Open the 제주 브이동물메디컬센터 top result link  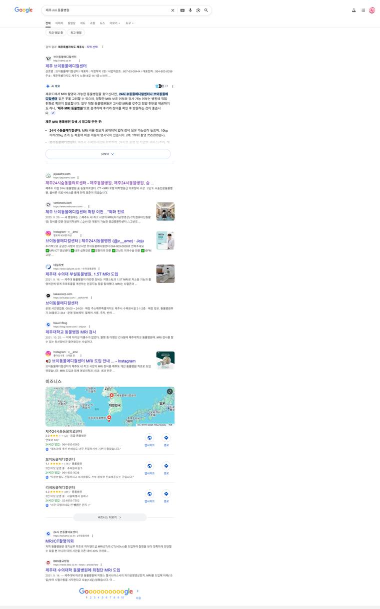point(66,66)
